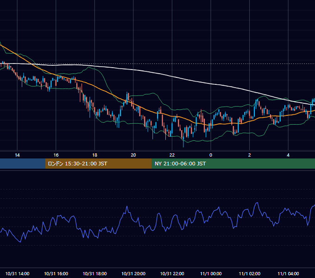Select the 10/31 14:00 time label
Screen dimensions: 315x278
[17, 273]
